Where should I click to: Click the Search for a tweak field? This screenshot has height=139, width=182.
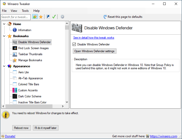coord(16,17)
